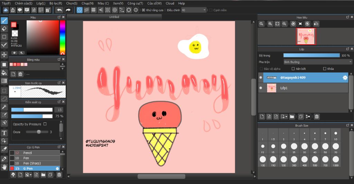Open the Pha trộn blending mode dropdown
Viewport: 354px width, 184px height.
coord(318,62)
